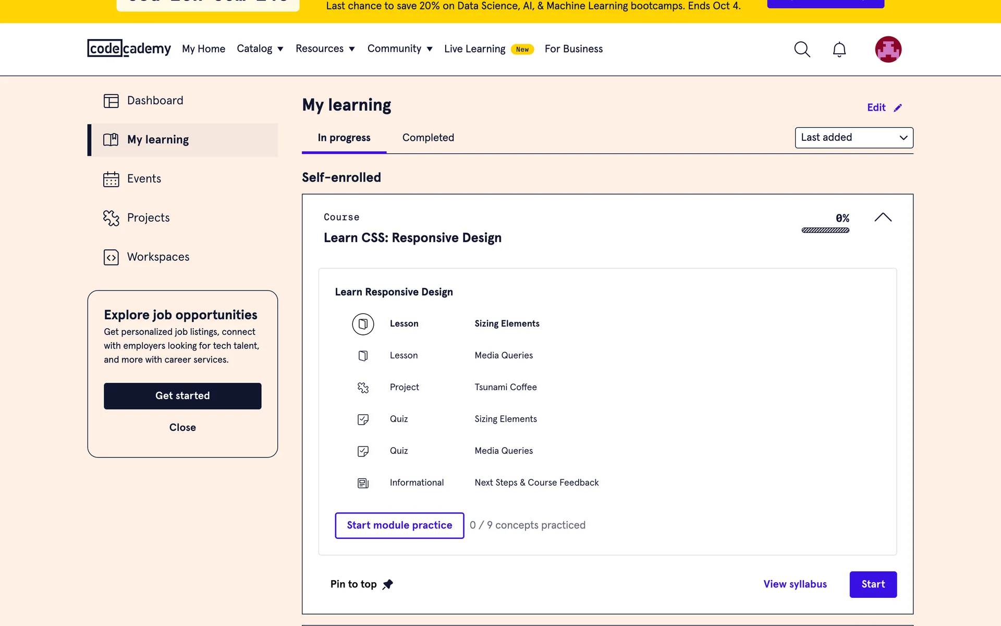The height and width of the screenshot is (626, 1001).
Task: Switch to the Completed tab
Action: [x=428, y=138]
